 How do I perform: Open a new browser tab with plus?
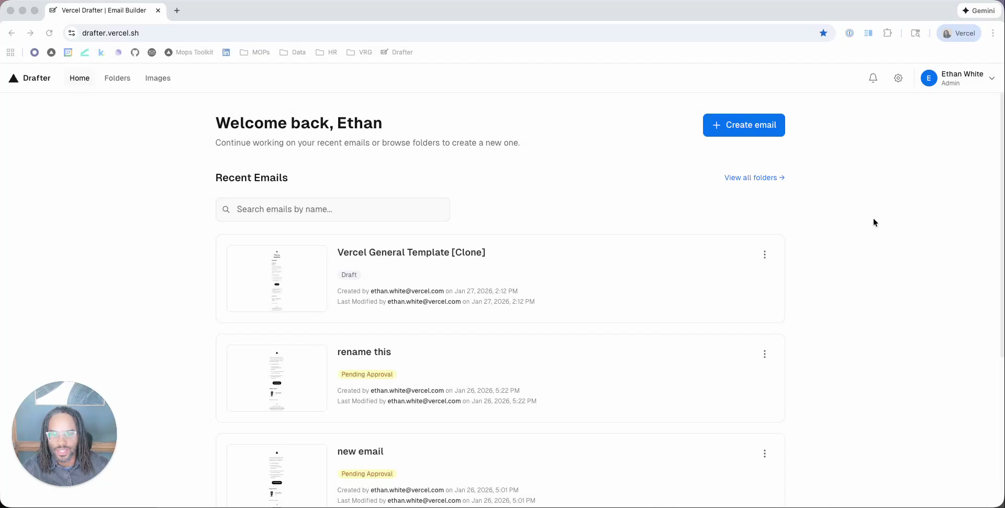click(177, 10)
